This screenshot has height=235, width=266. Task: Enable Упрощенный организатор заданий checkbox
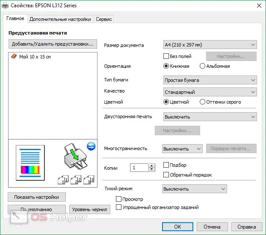(x=118, y=207)
